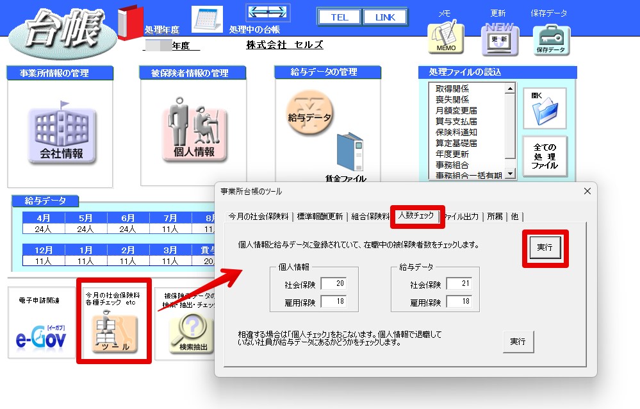Click 全ての処理ファイル button
This screenshot has width=640, height=409.
click(x=545, y=156)
